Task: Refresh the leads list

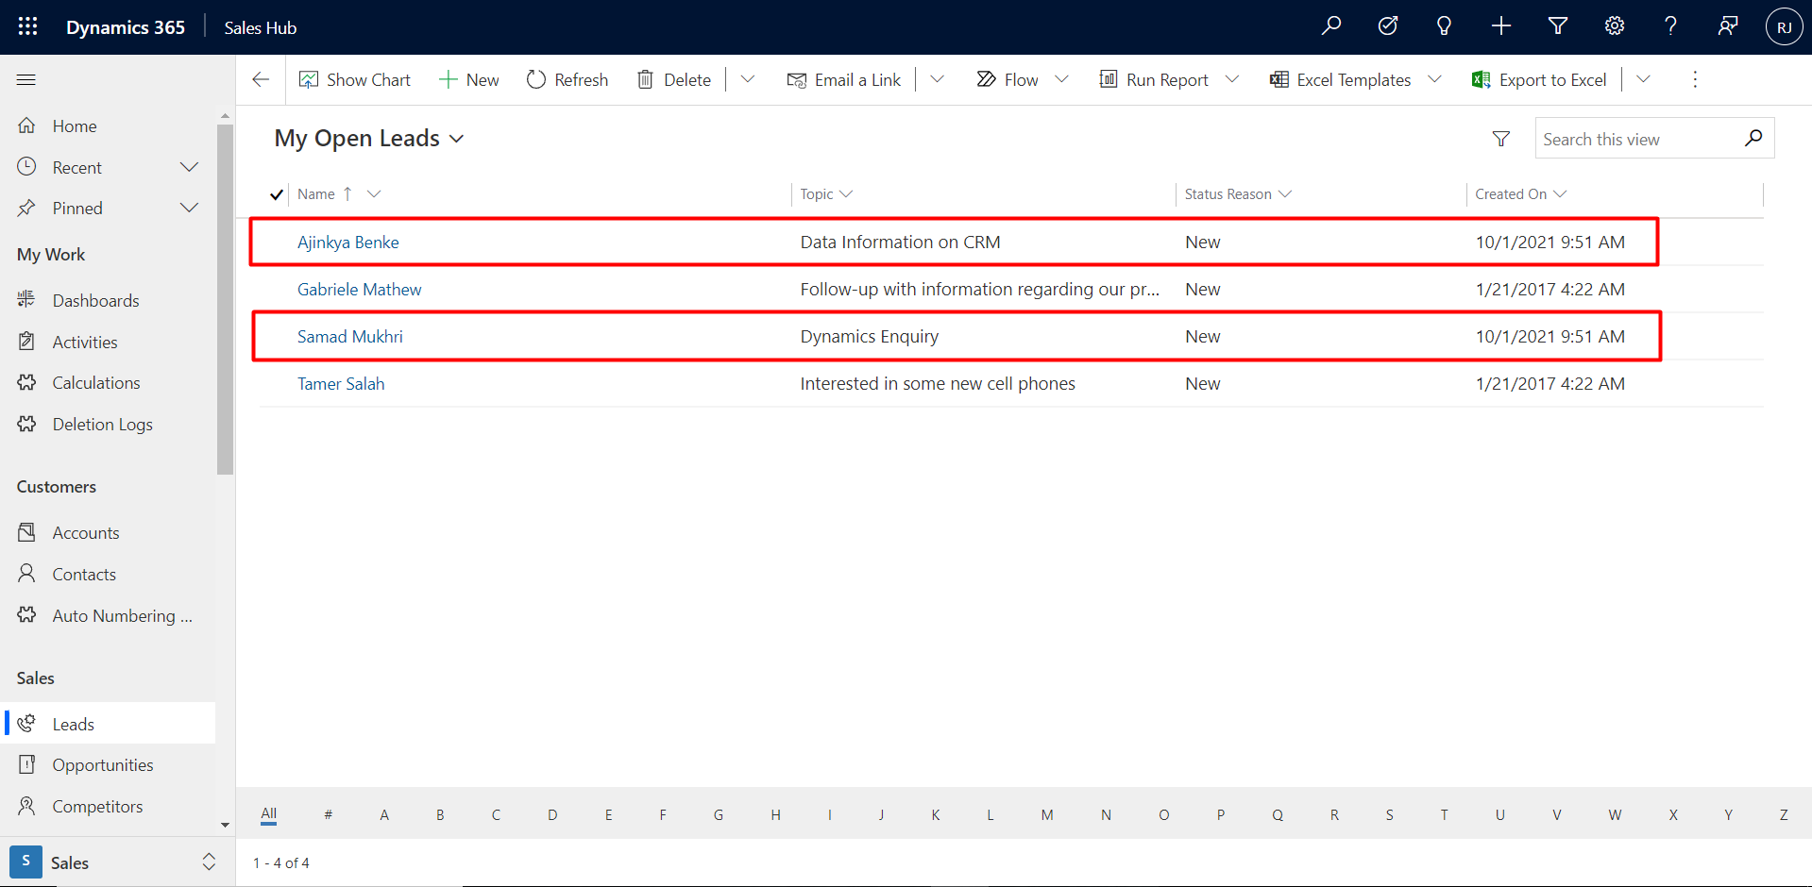Action: tap(567, 80)
